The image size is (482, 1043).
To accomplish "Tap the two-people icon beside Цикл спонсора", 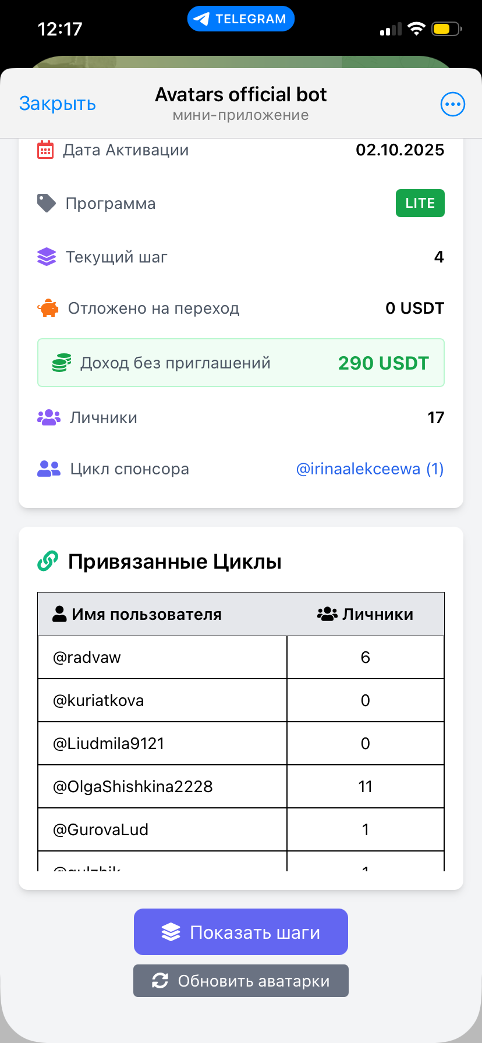I will [x=49, y=469].
